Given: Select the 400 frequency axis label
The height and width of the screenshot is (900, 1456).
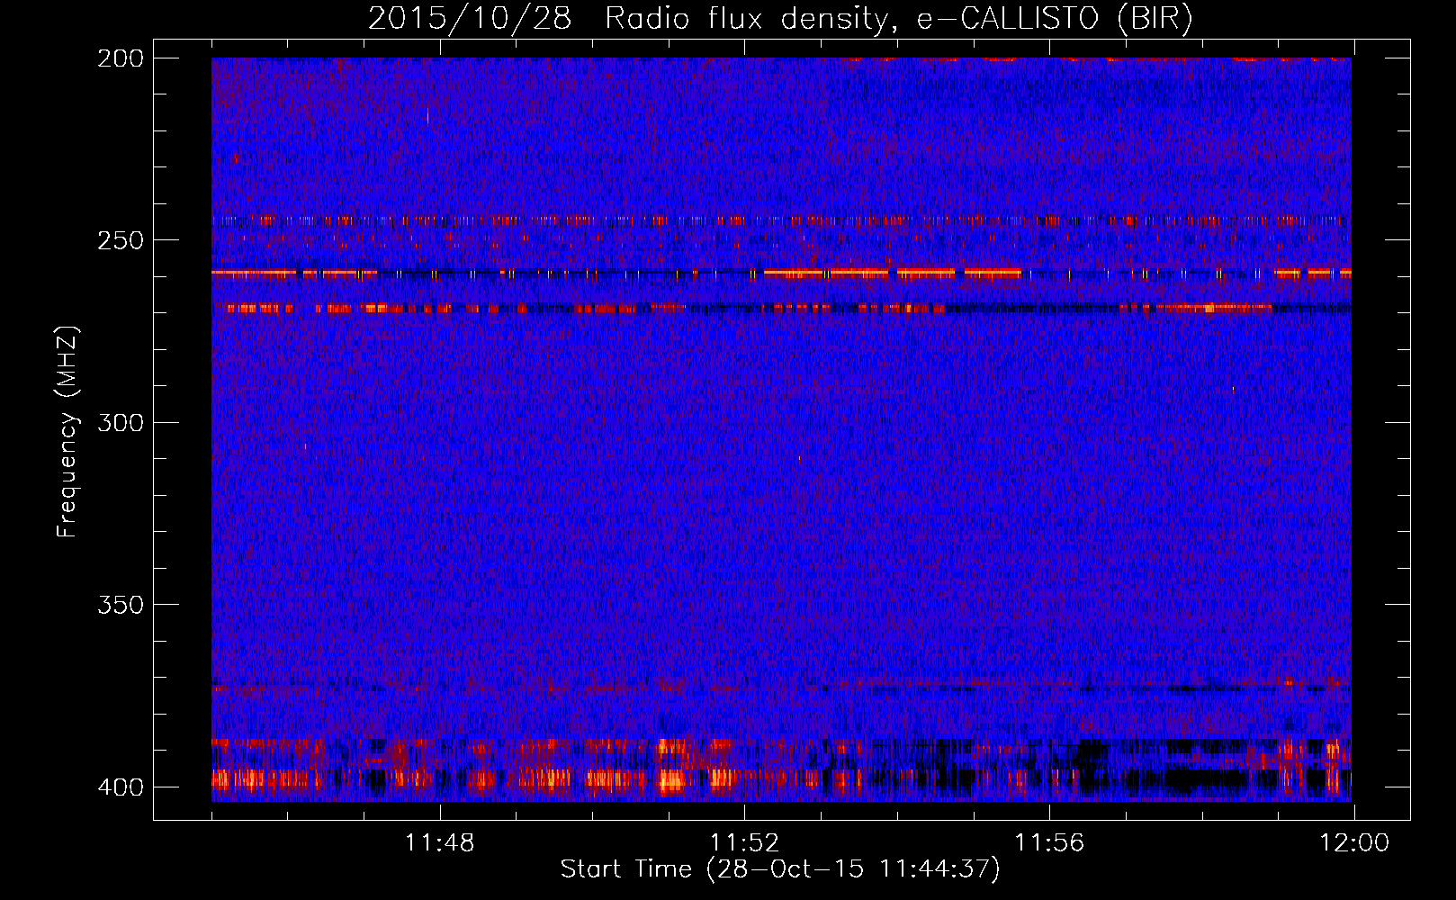Looking at the screenshot, I should point(120,787).
